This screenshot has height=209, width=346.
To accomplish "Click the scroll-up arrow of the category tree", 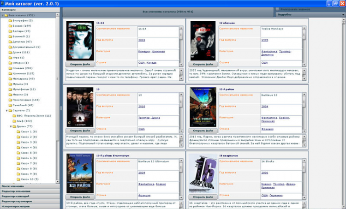I will click(x=58, y=15).
